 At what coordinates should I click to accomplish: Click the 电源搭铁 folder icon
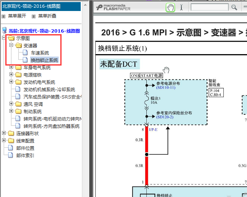18,75
